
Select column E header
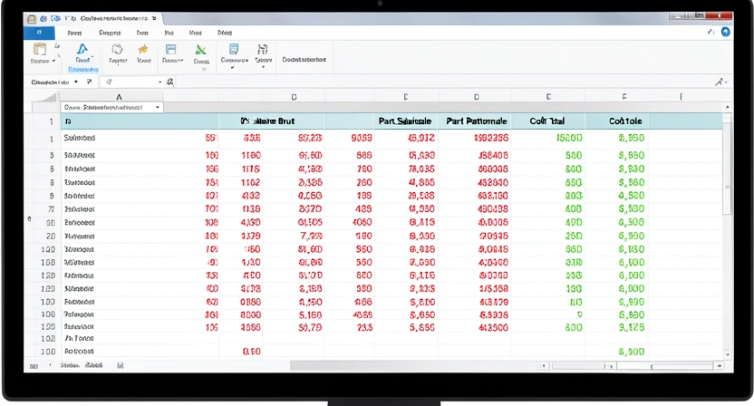[x=548, y=97]
